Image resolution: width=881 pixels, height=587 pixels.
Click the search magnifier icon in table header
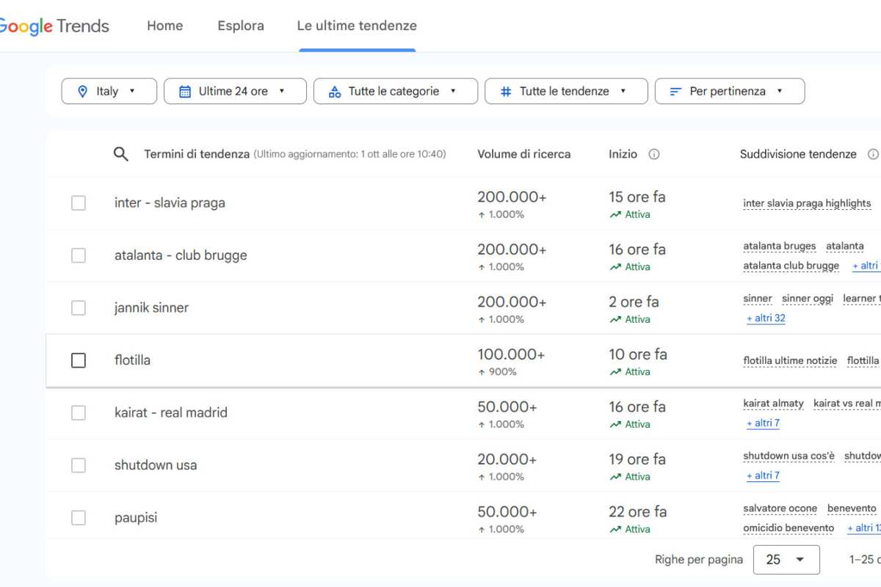tap(121, 154)
